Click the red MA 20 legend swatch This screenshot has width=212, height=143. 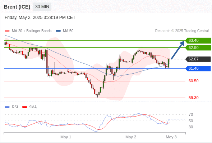[x=7, y=31]
